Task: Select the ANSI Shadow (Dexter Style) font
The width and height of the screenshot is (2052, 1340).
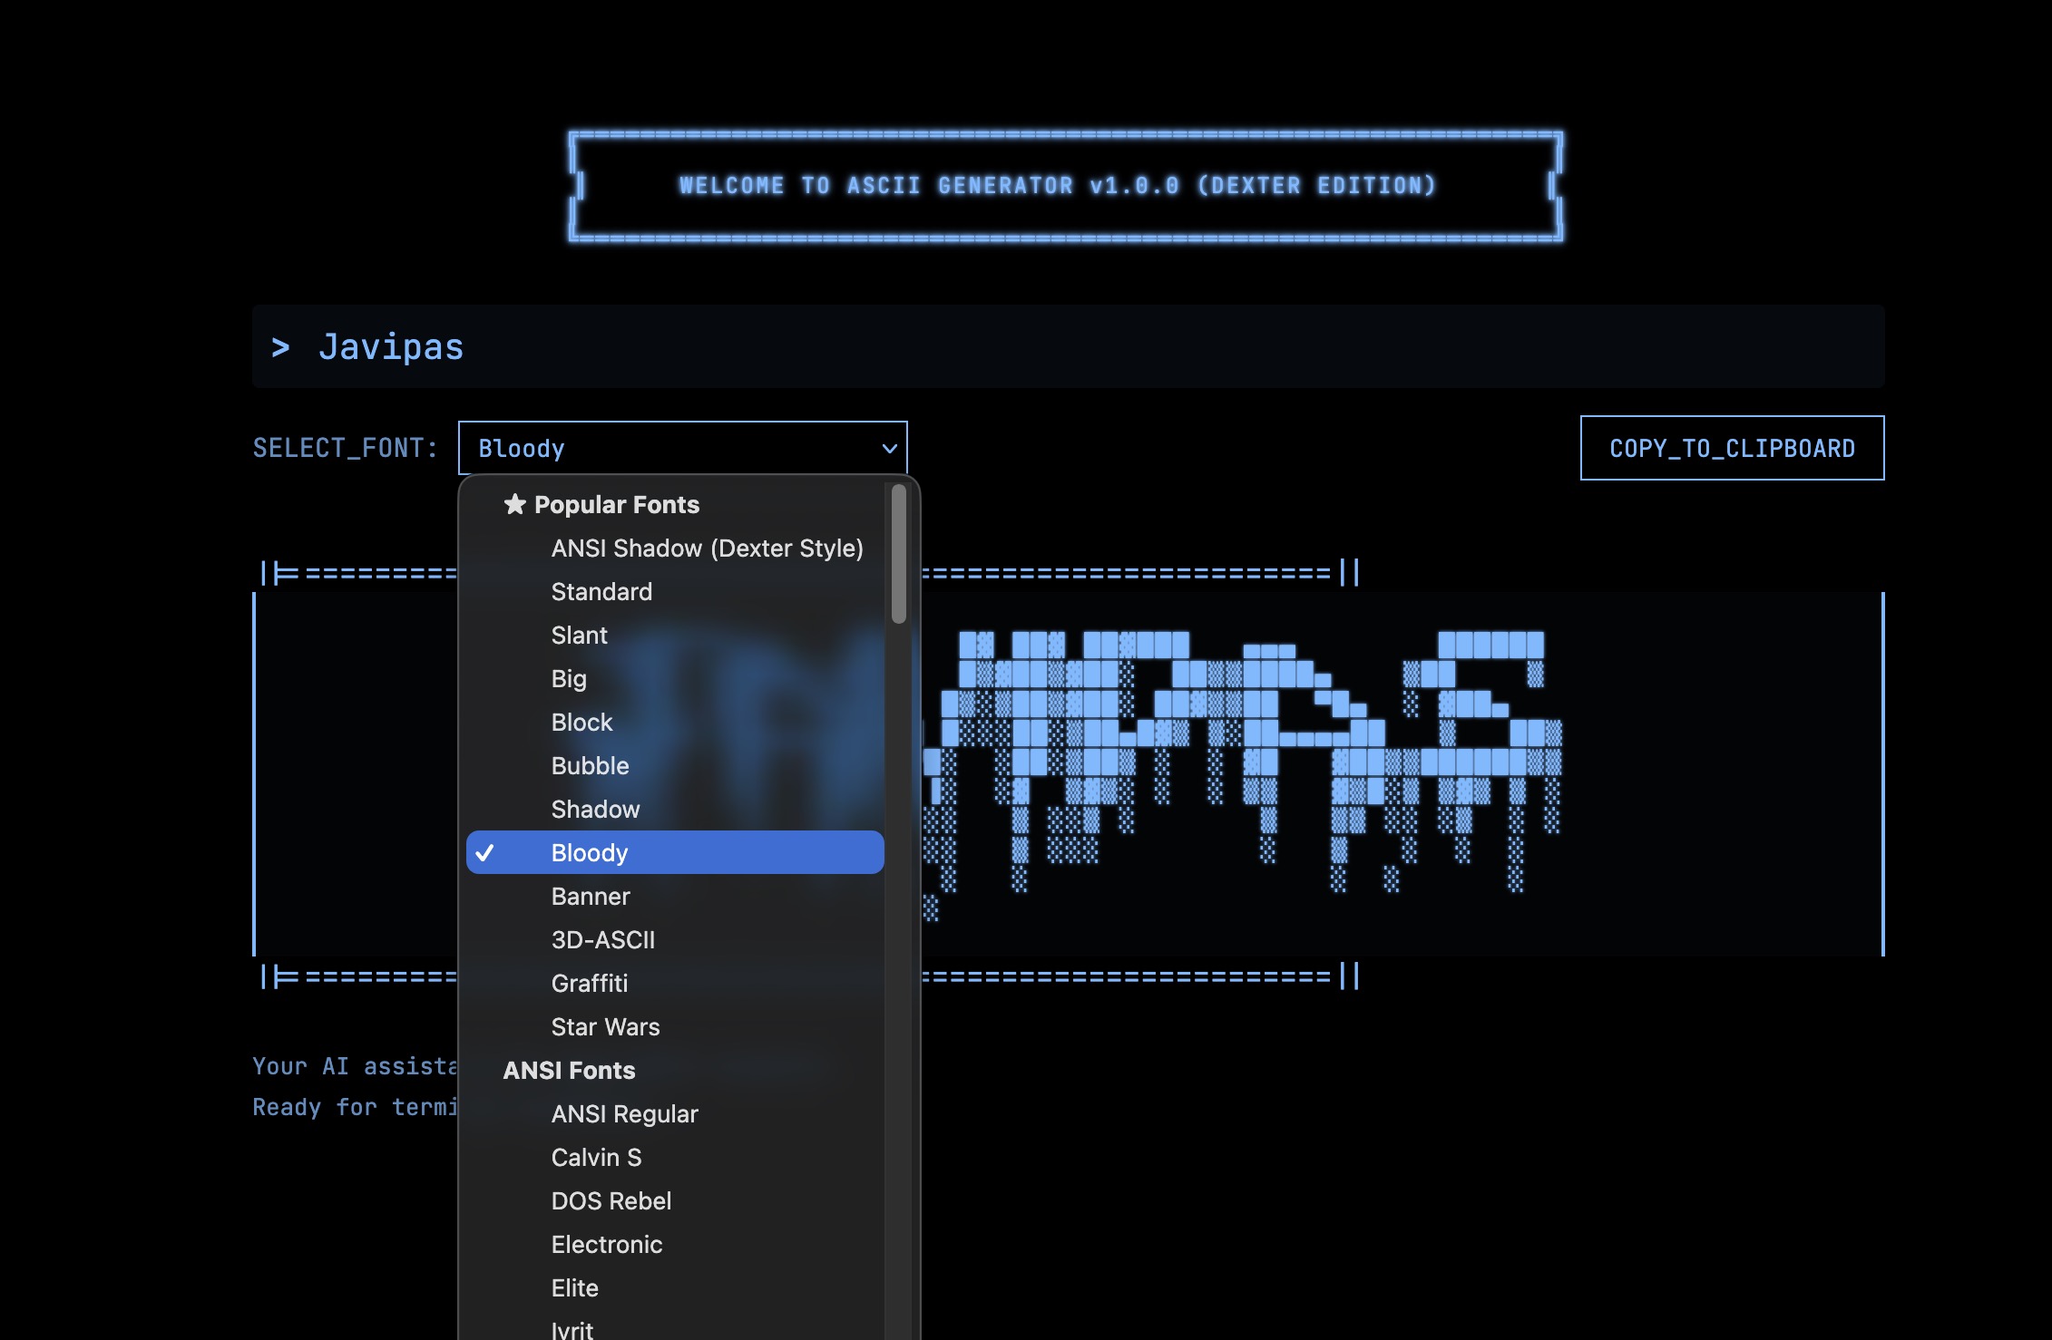Action: click(x=707, y=549)
